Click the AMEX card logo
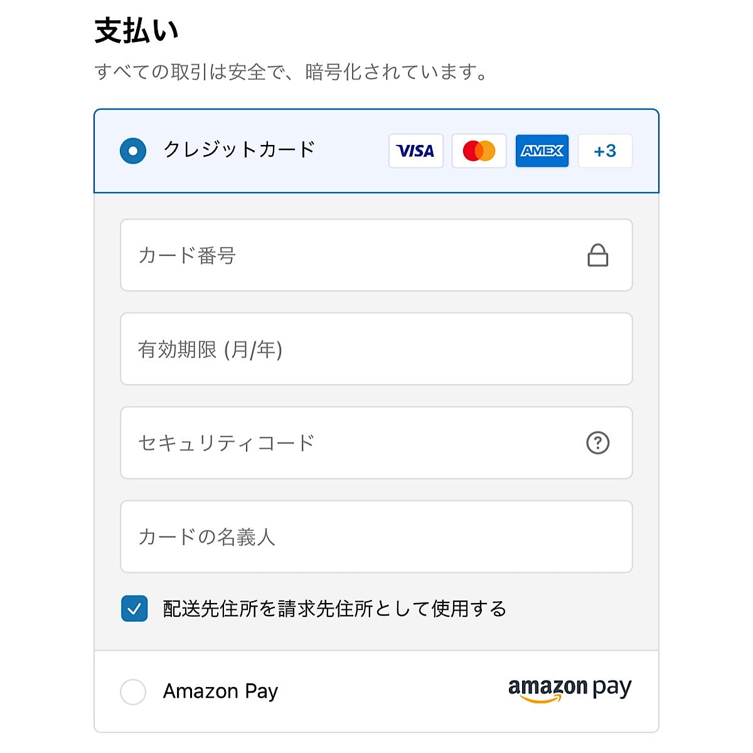This screenshot has width=753, height=753. (x=542, y=151)
